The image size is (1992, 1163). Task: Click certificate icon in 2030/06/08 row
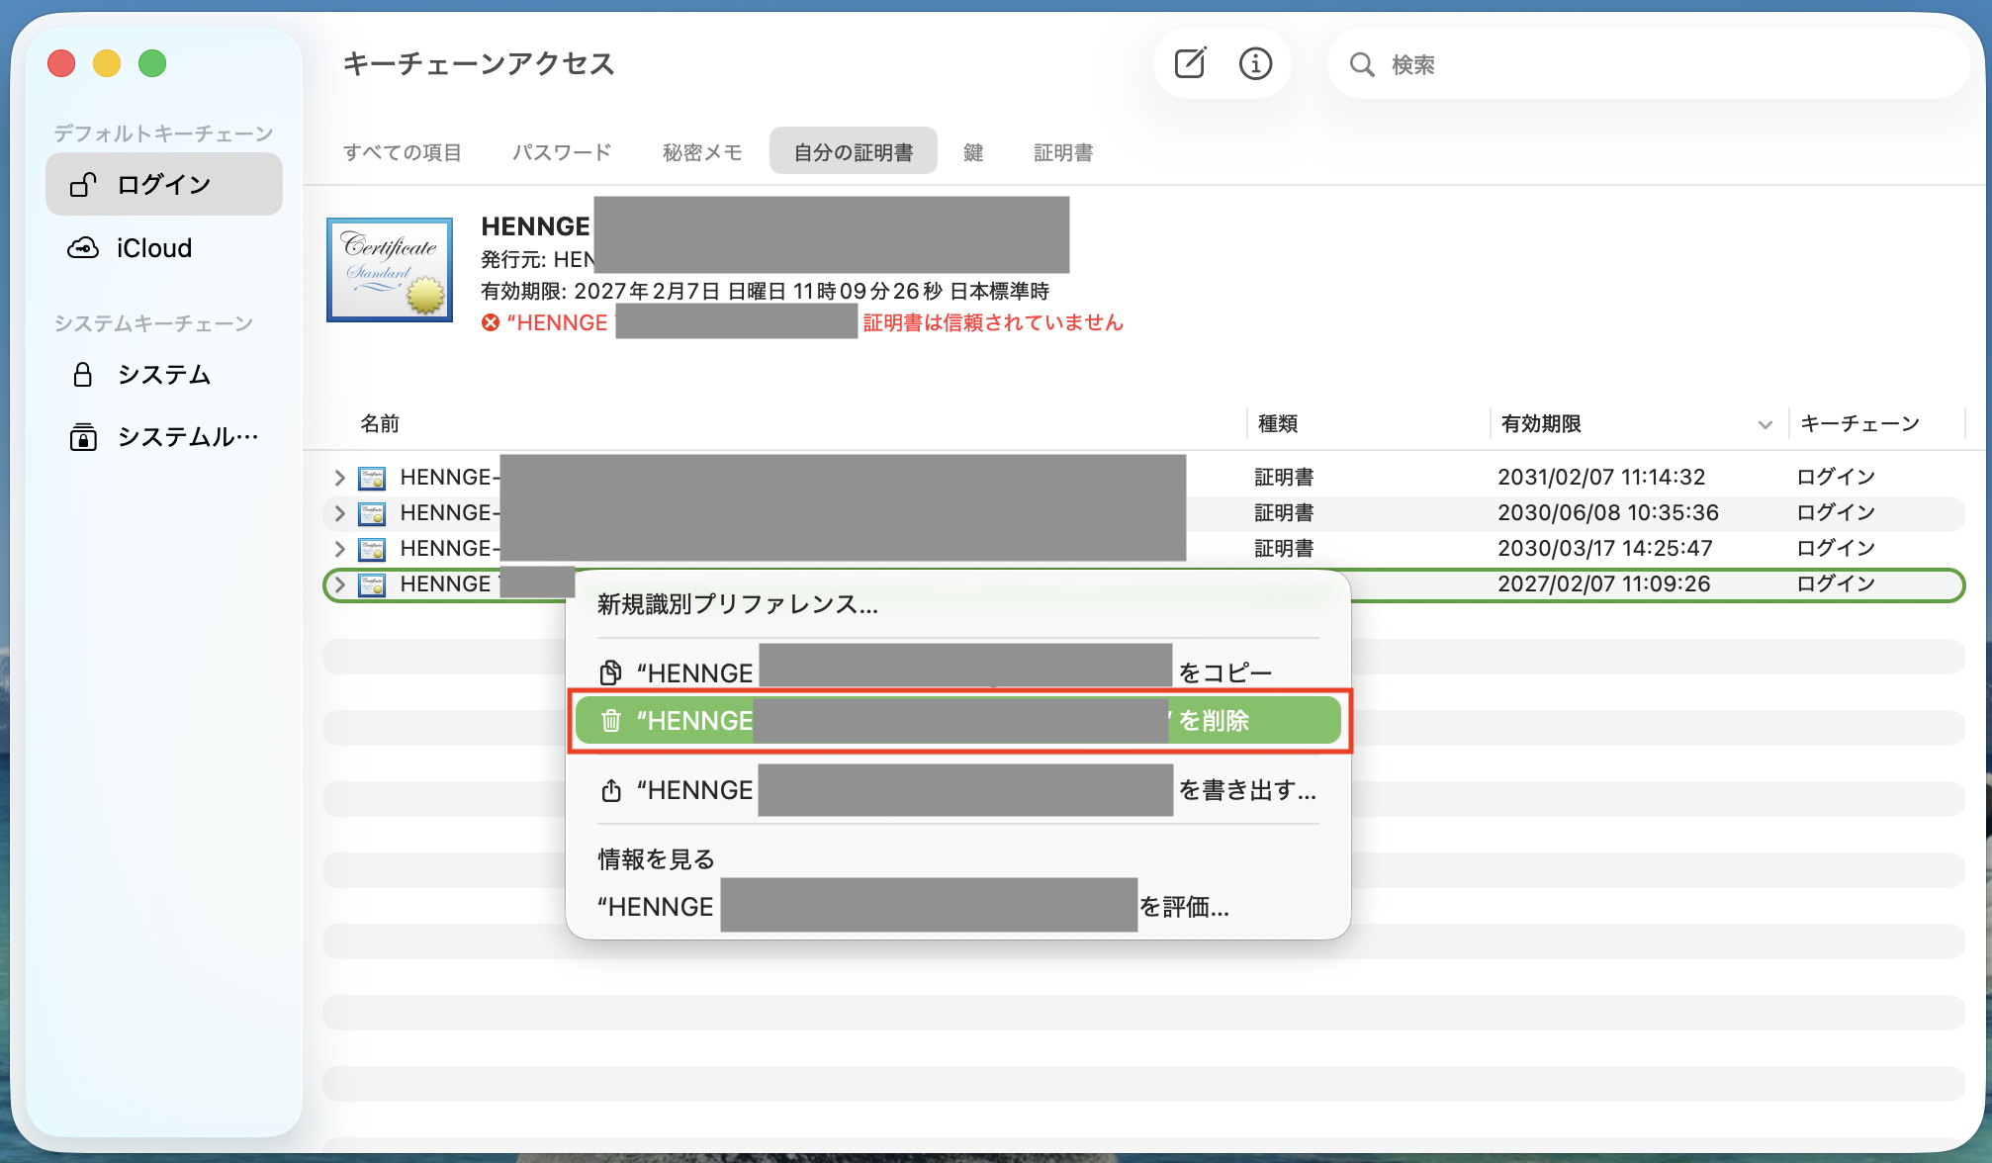(372, 514)
